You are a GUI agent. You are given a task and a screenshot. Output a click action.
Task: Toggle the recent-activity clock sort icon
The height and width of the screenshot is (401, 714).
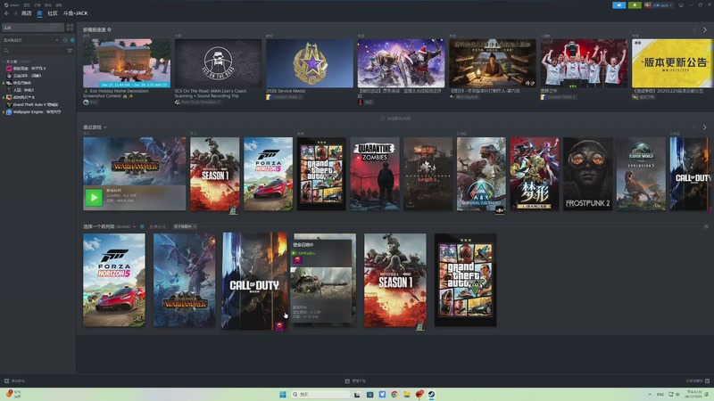(x=65, y=40)
